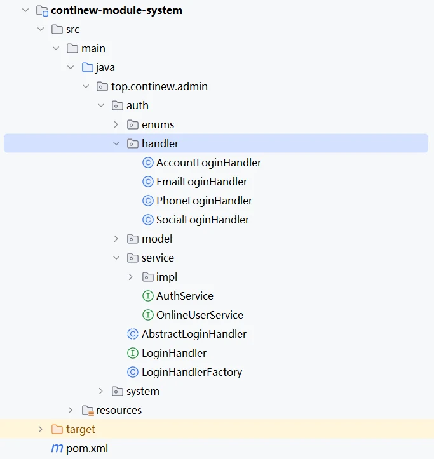Select the PhoneLoginHandler class
Image resolution: width=434 pixels, height=459 pixels.
click(204, 201)
